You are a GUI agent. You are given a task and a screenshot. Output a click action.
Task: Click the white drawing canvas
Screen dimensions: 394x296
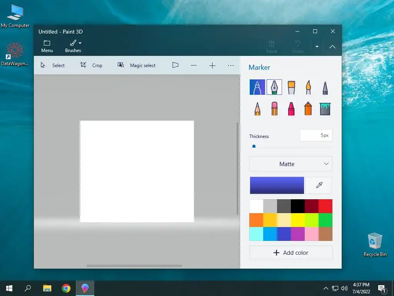pos(137,172)
